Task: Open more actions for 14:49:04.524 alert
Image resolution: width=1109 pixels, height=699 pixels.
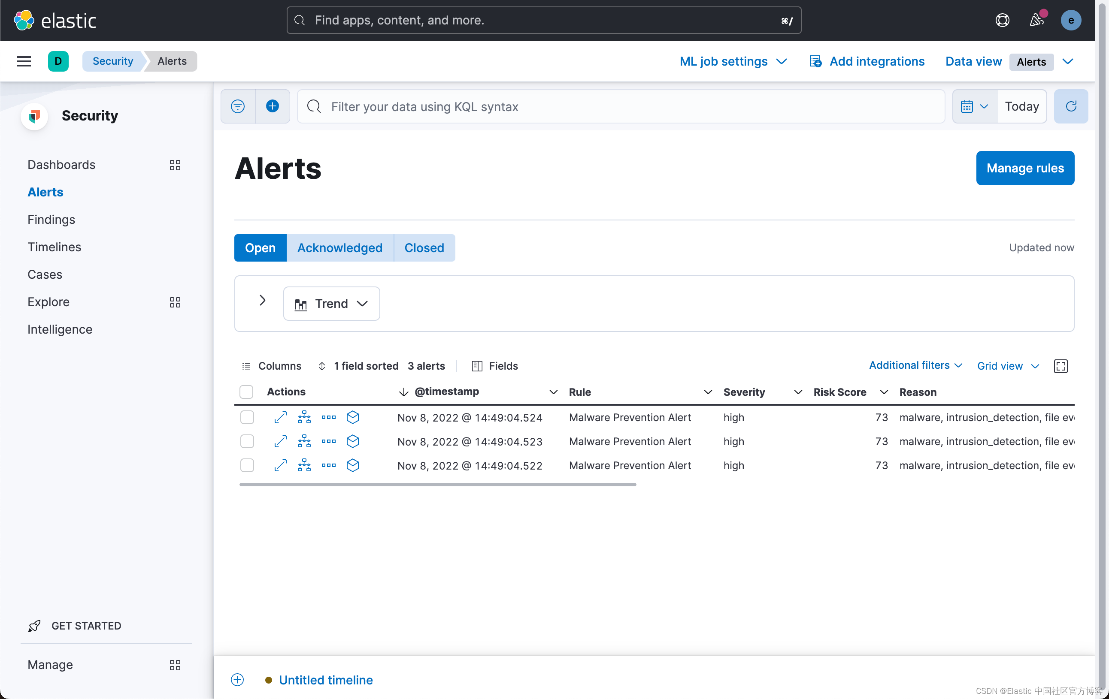Action: pos(329,417)
